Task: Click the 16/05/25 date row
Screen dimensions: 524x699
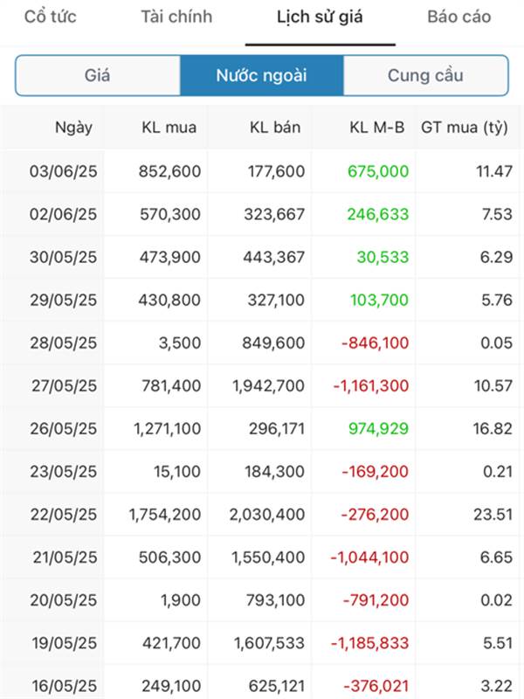Action: click(262, 684)
